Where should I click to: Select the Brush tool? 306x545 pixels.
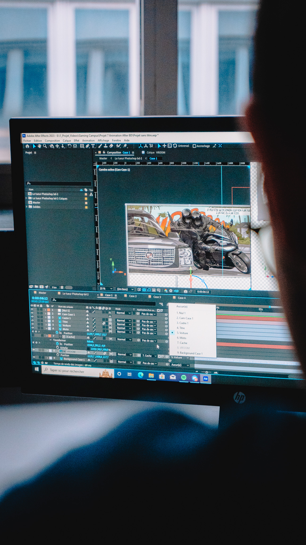pos(100,146)
